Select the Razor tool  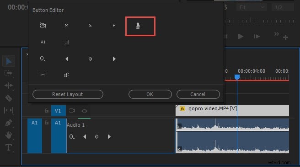(x=9, y=98)
